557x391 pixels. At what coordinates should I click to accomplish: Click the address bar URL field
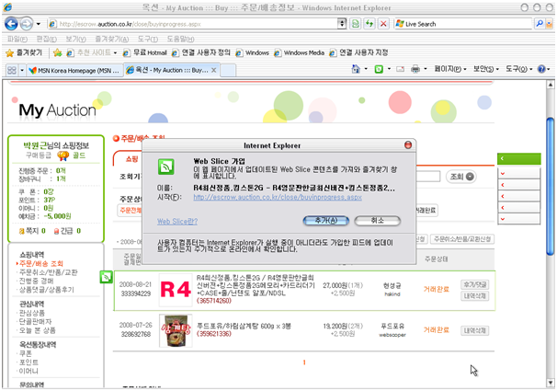[194, 24]
